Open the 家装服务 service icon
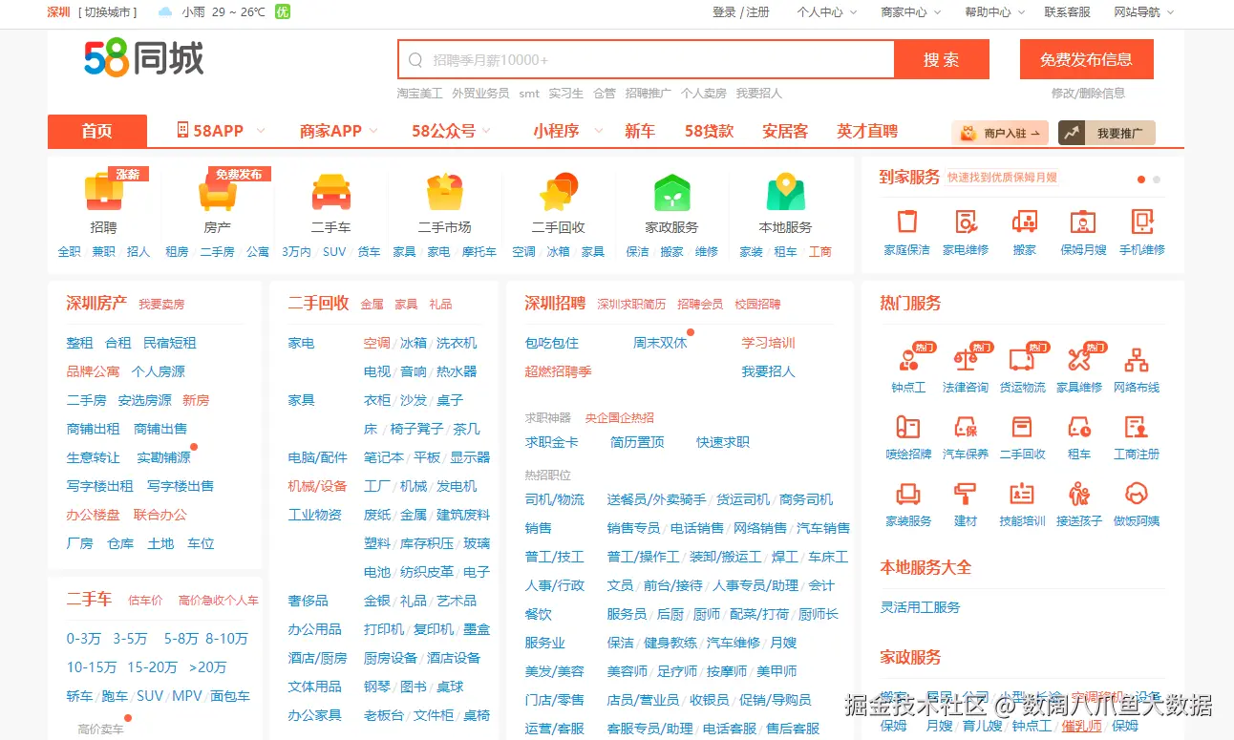The image size is (1234, 740). click(x=908, y=494)
